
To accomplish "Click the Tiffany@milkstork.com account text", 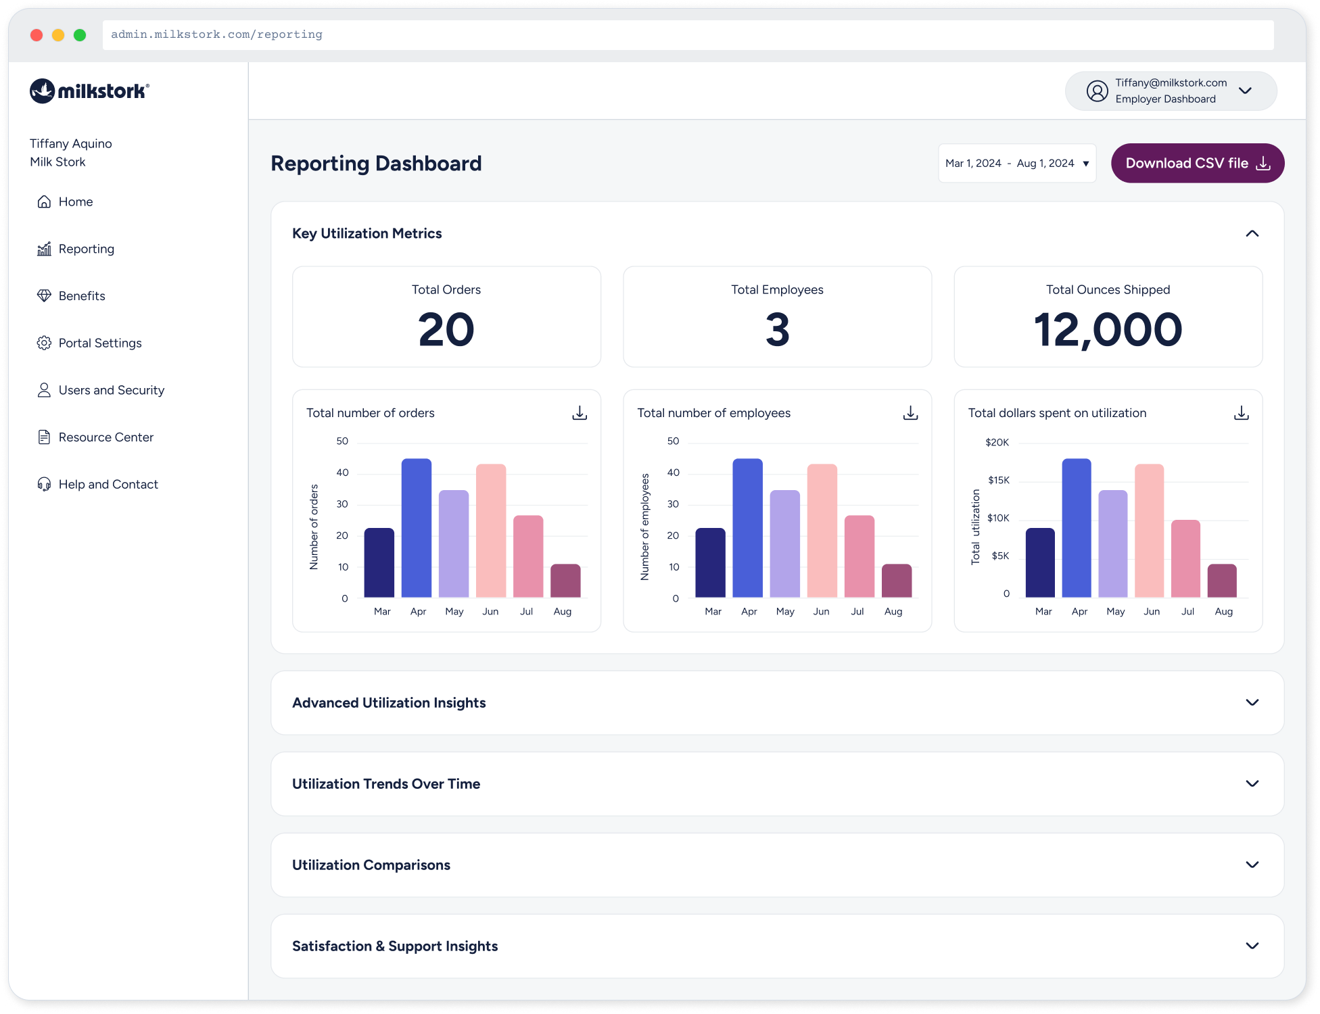I will 1171,82.
